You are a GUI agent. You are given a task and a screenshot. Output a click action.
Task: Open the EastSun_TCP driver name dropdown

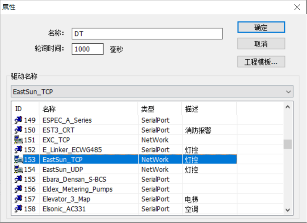coord(152,92)
